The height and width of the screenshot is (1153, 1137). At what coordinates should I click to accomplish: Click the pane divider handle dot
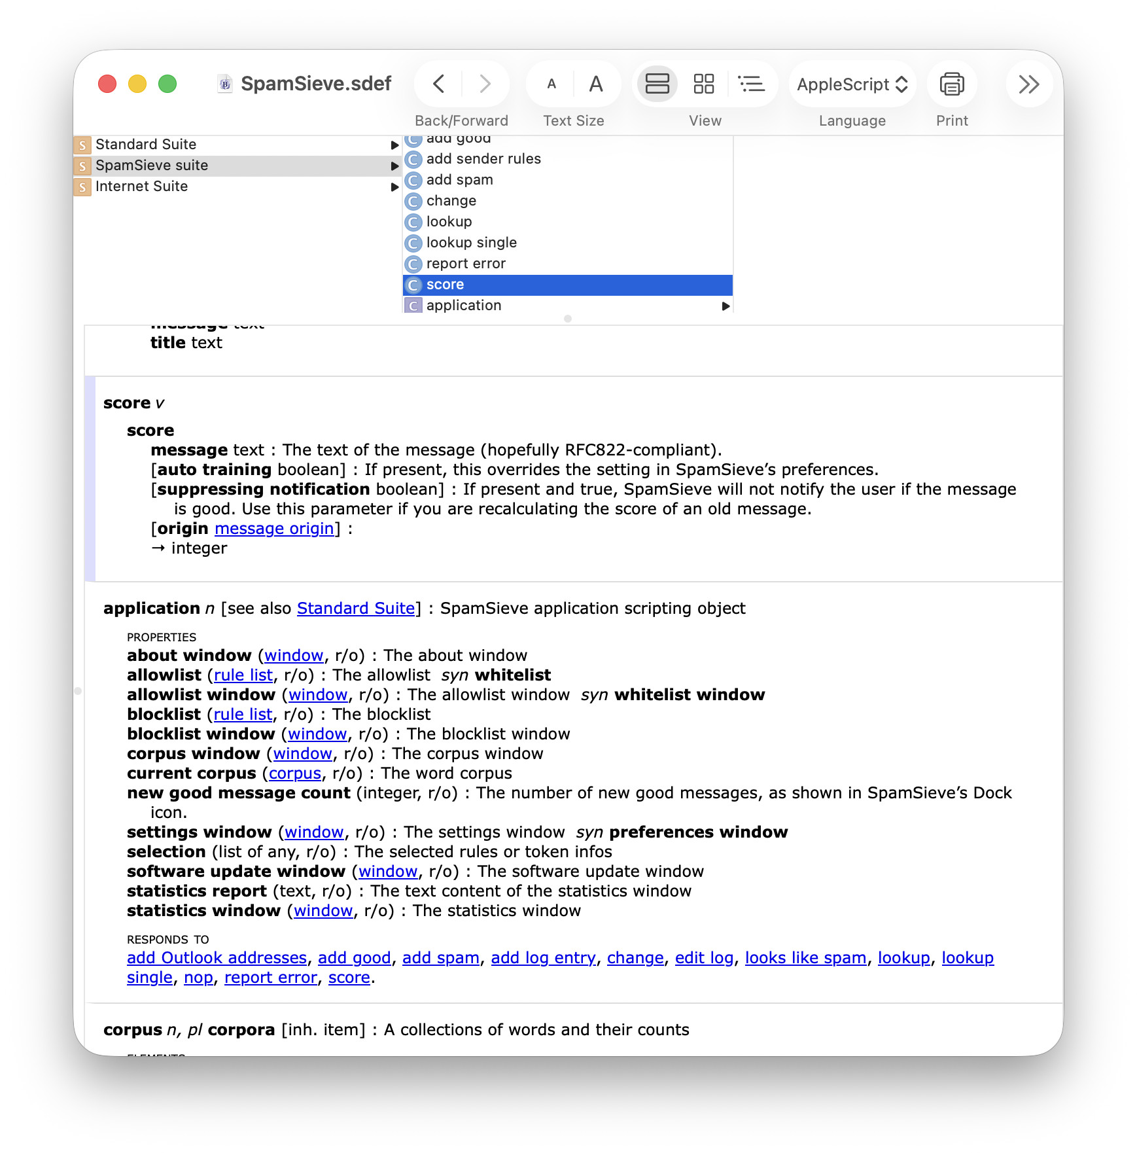pyautogui.click(x=567, y=320)
